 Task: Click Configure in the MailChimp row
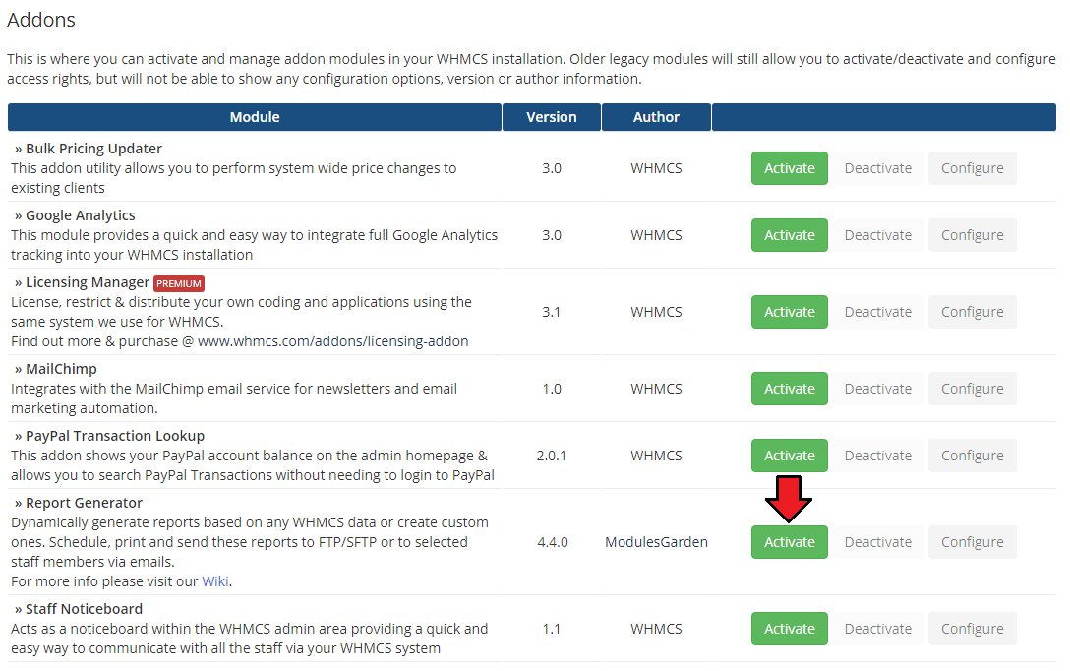pyautogui.click(x=973, y=389)
